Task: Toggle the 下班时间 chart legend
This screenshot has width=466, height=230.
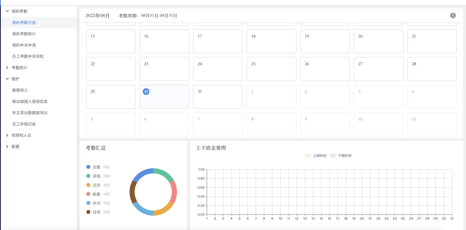Action: pyautogui.click(x=340, y=156)
